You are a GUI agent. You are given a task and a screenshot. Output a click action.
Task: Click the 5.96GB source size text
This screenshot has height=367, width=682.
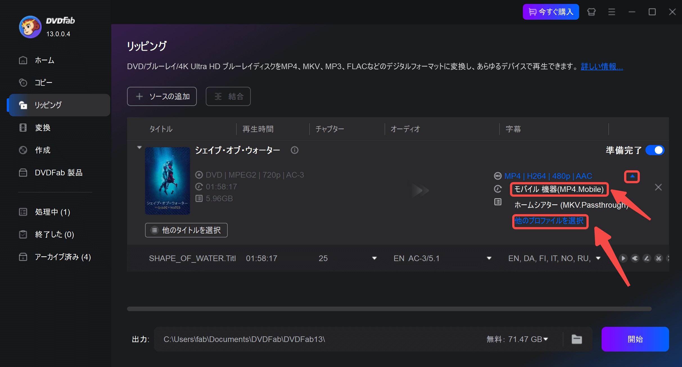tap(219, 198)
